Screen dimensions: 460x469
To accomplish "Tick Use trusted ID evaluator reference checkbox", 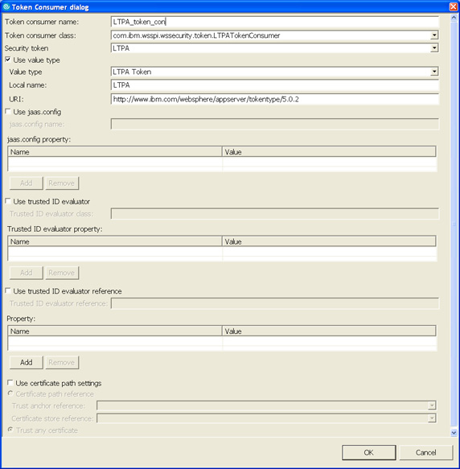I will click(8, 290).
